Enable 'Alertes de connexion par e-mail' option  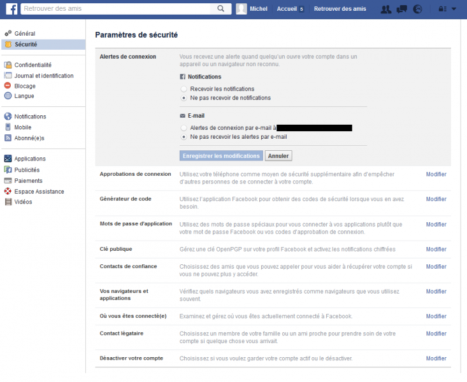(x=184, y=128)
